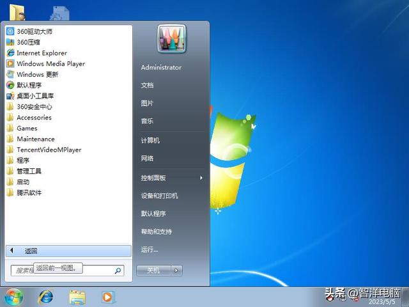Click folder icon beside 腾讯软件
This screenshot has height=307, width=409.
tap(10, 193)
